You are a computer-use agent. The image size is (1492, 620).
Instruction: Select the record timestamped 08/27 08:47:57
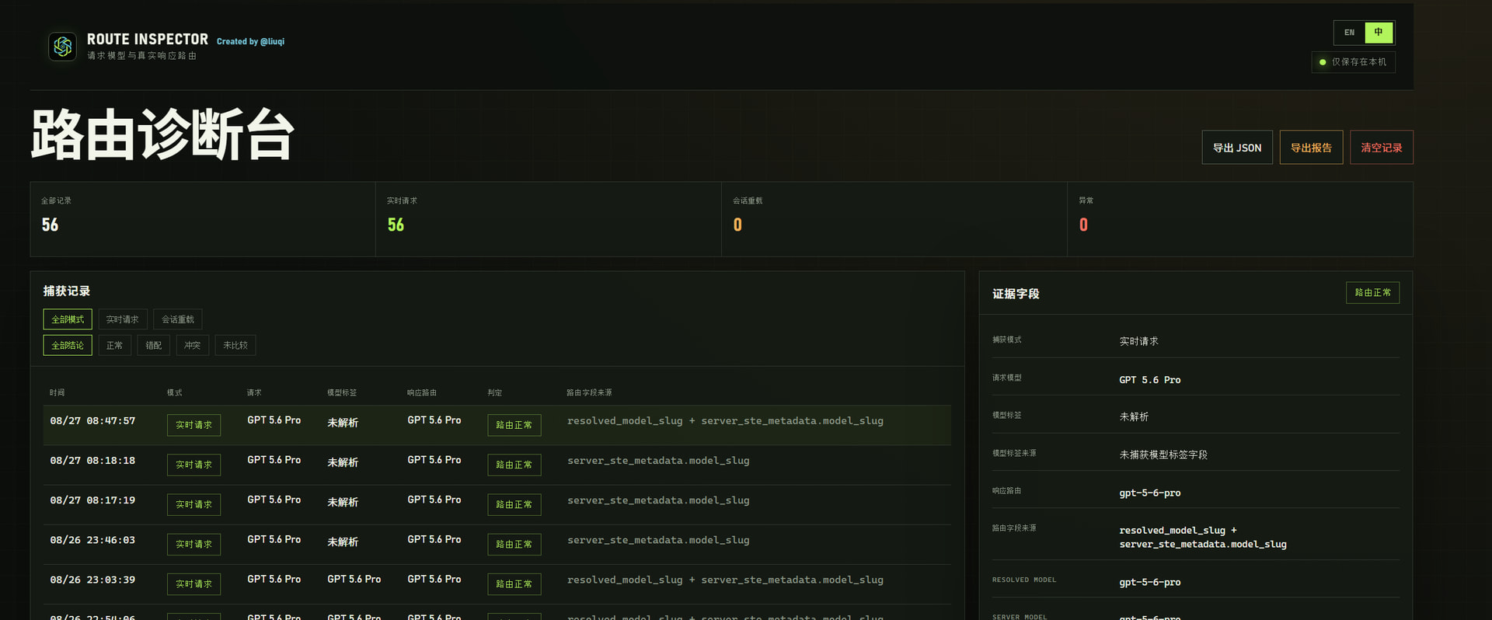point(497,425)
